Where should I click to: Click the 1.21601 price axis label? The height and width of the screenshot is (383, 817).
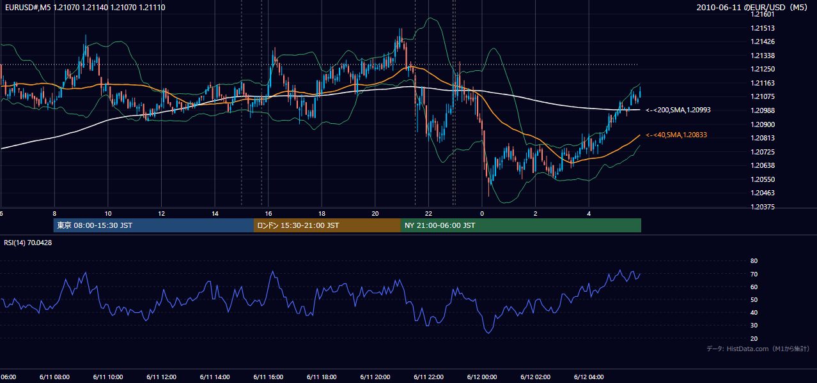[x=763, y=14]
